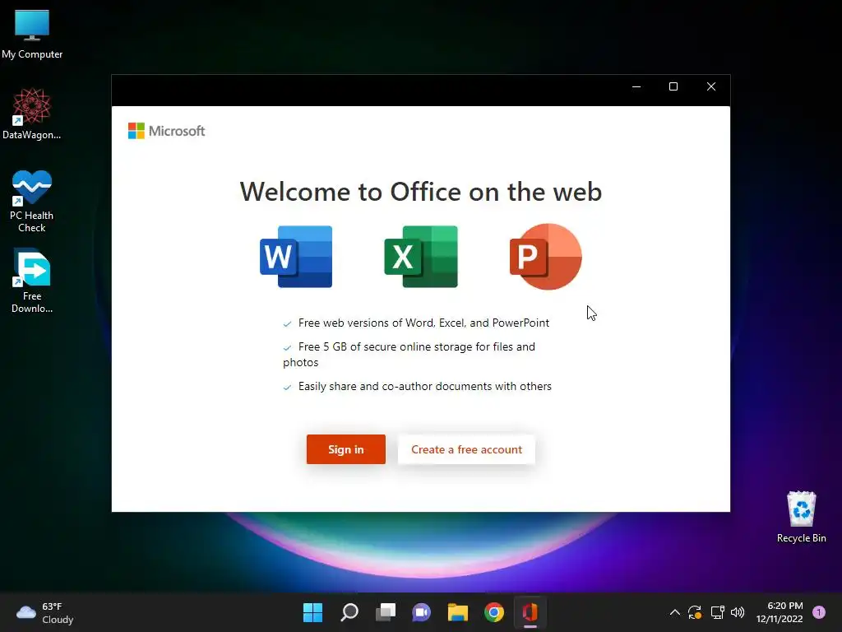Open taskbar Search
The height and width of the screenshot is (632, 842).
[349, 612]
